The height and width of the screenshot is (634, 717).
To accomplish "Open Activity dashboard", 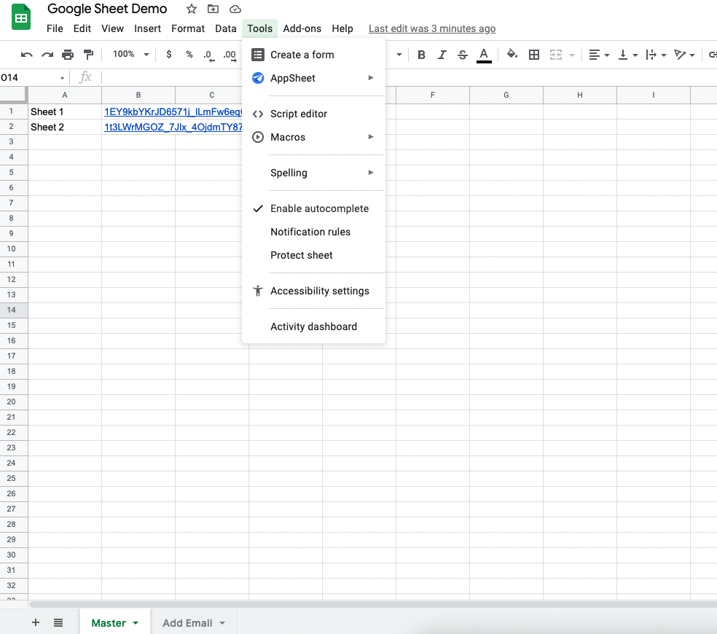I will tap(313, 326).
